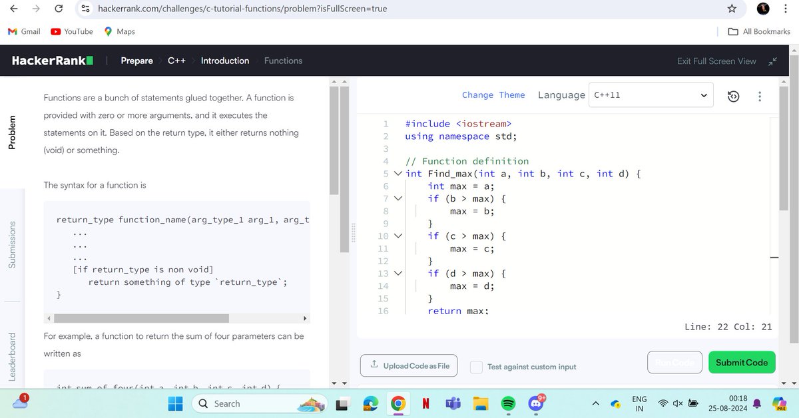
Task: Reload the HackerRank page
Action: click(59, 9)
